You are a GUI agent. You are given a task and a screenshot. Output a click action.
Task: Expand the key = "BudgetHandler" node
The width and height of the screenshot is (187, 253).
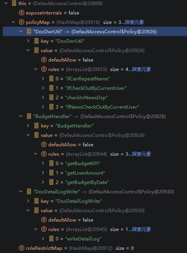pos(28,126)
